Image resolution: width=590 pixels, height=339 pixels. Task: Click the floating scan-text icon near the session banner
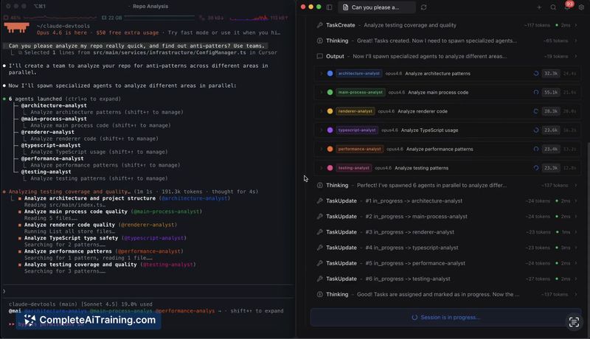click(x=574, y=322)
